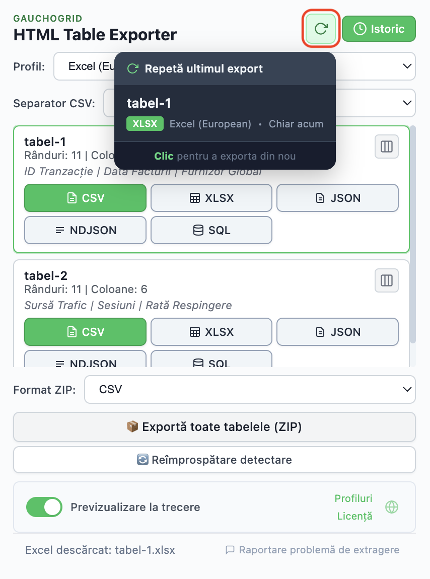Click the green XLSX badge in the tooltip
This screenshot has width=430, height=579.
coord(145,123)
